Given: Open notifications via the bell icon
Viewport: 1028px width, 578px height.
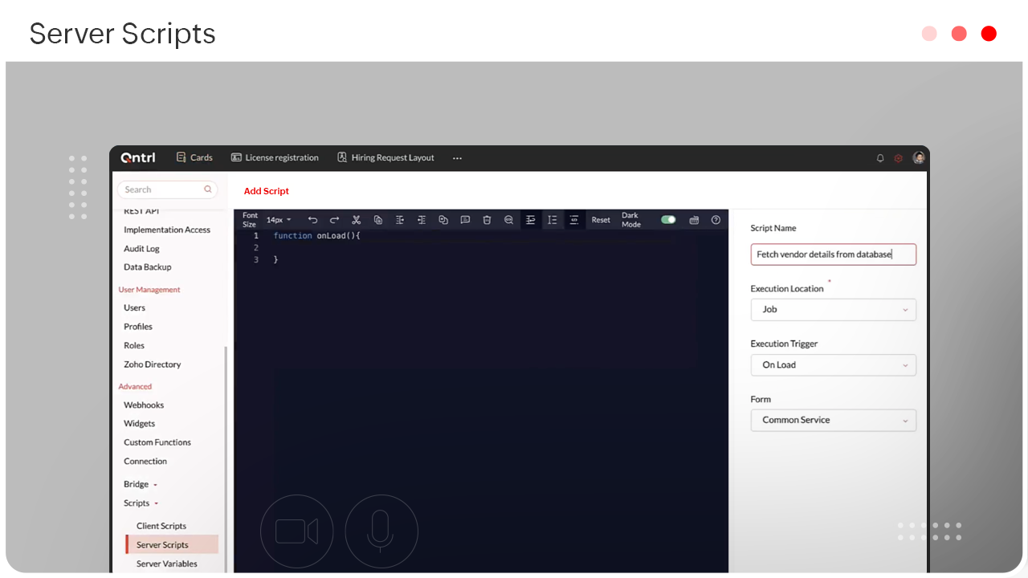Looking at the screenshot, I should 880,158.
